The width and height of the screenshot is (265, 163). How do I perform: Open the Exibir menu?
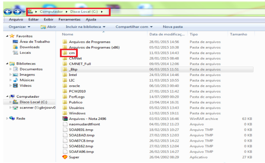(x=48, y=19)
